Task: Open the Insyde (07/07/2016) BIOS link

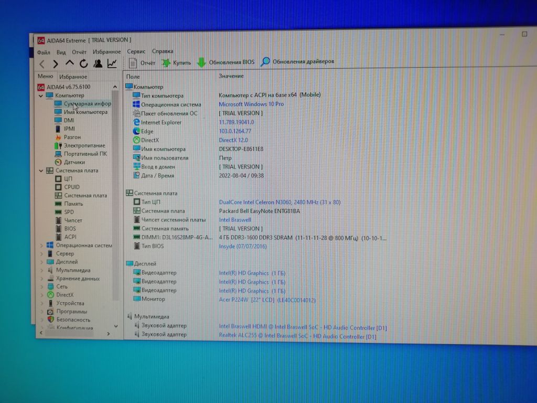Action: tap(242, 247)
